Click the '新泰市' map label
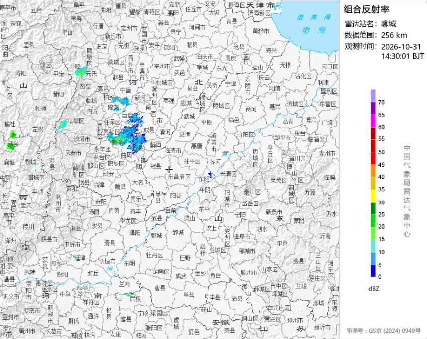The image size is (427, 339). pyautogui.click(x=274, y=212)
